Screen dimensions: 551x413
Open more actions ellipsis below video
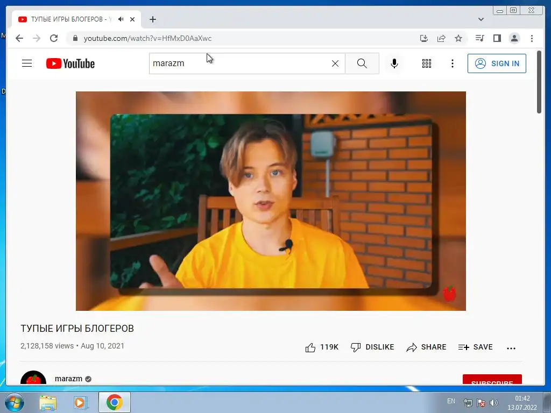coord(511,348)
